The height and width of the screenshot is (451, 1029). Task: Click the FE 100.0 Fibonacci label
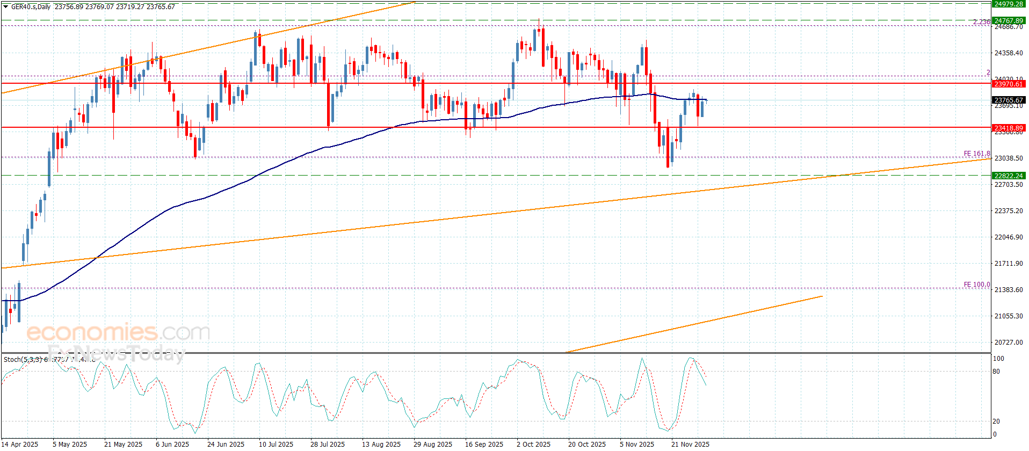tap(976, 285)
